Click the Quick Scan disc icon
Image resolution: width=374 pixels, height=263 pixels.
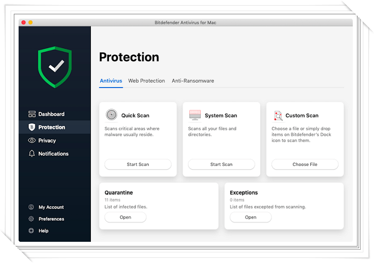112,115
